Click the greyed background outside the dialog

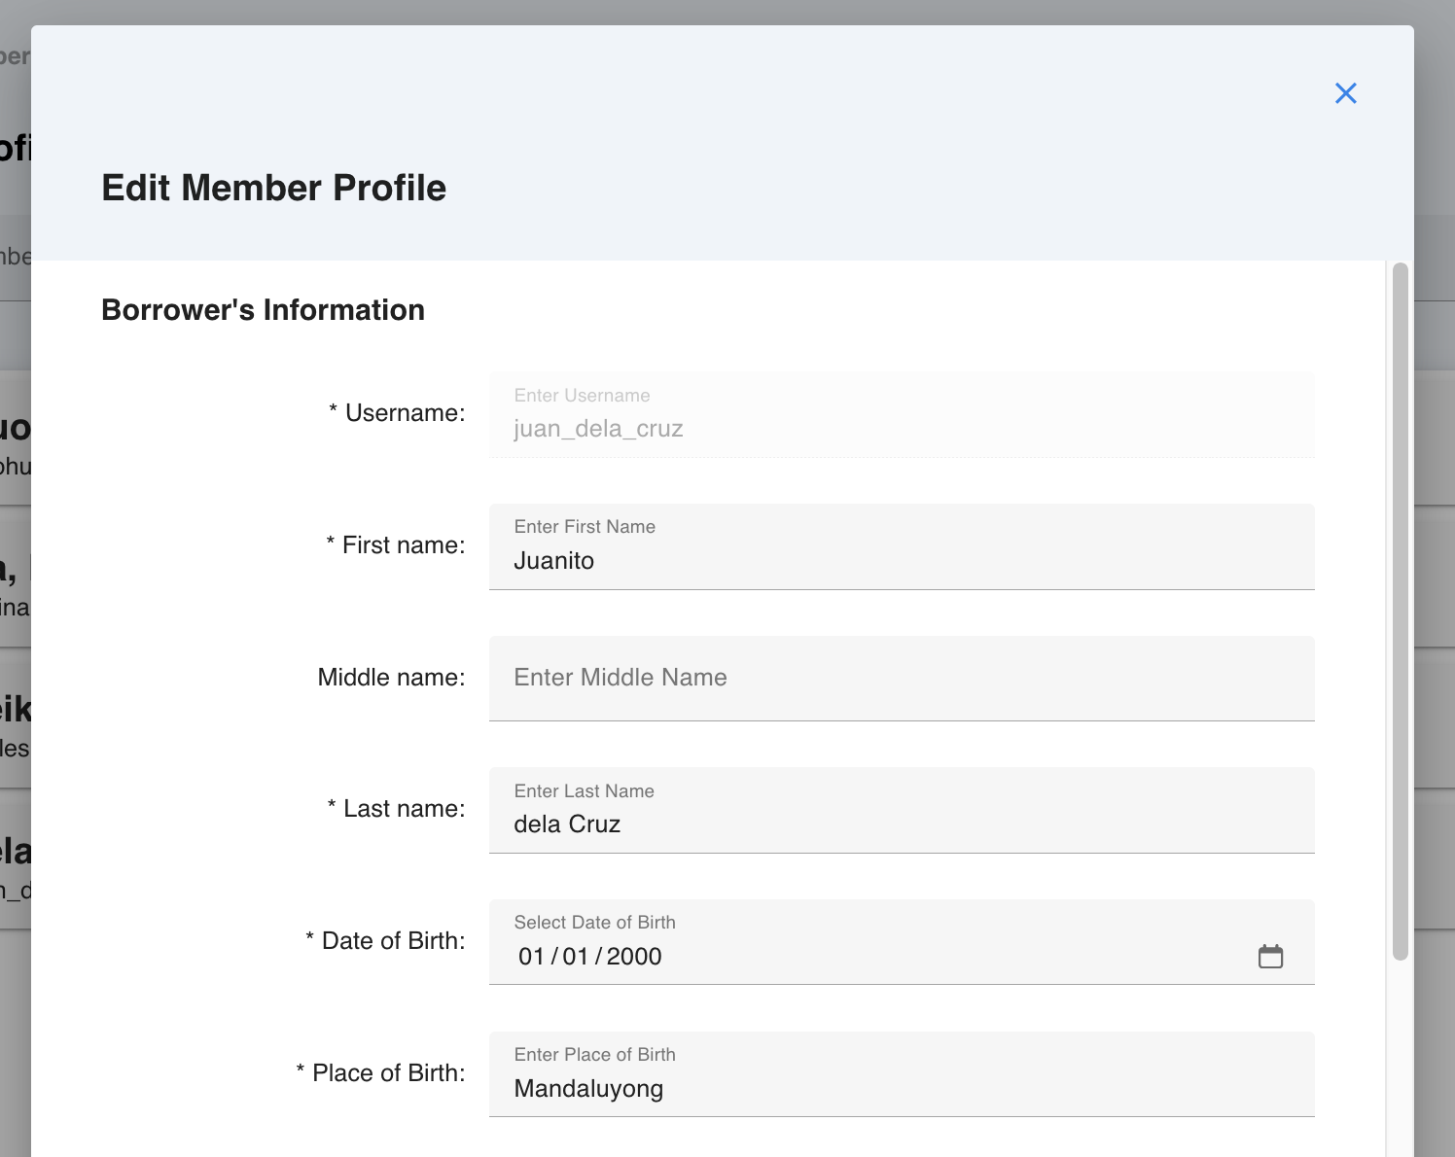(14, 583)
